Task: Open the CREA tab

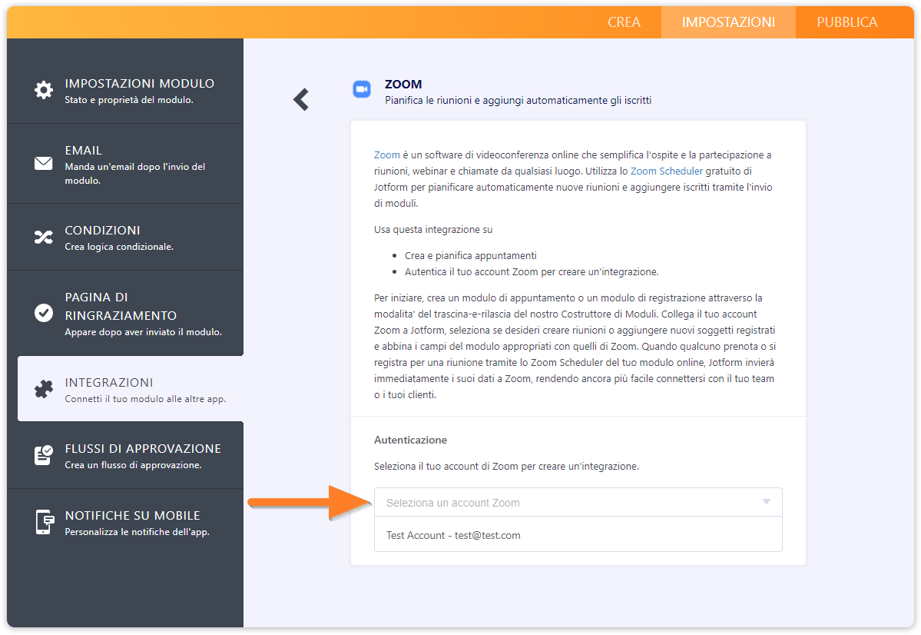Action: (624, 22)
